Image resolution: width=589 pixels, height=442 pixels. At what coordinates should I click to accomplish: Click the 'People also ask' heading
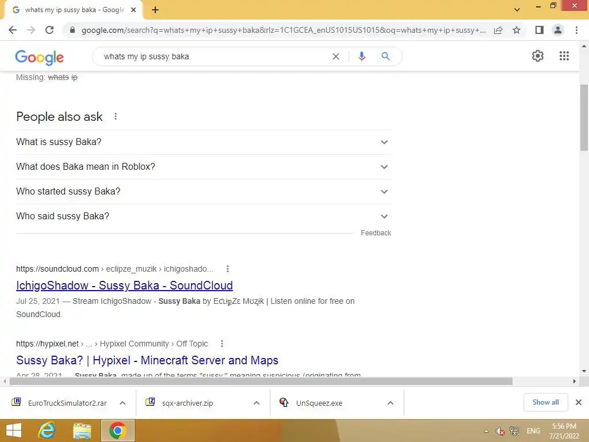coord(59,116)
